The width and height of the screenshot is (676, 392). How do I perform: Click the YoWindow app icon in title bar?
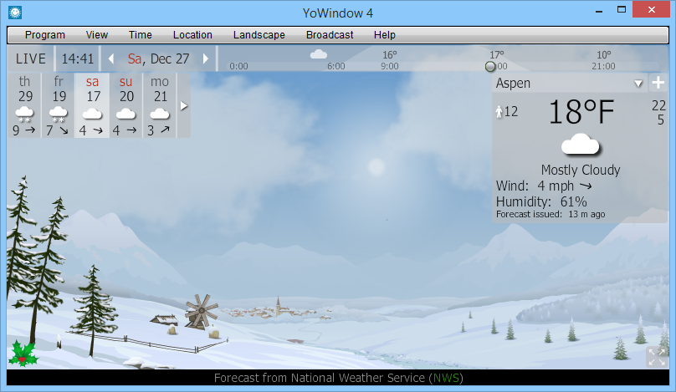point(14,12)
